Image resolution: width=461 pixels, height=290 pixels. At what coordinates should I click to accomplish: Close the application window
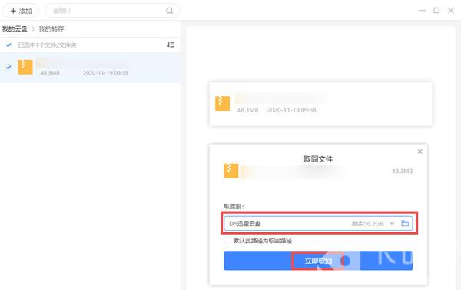(x=451, y=11)
